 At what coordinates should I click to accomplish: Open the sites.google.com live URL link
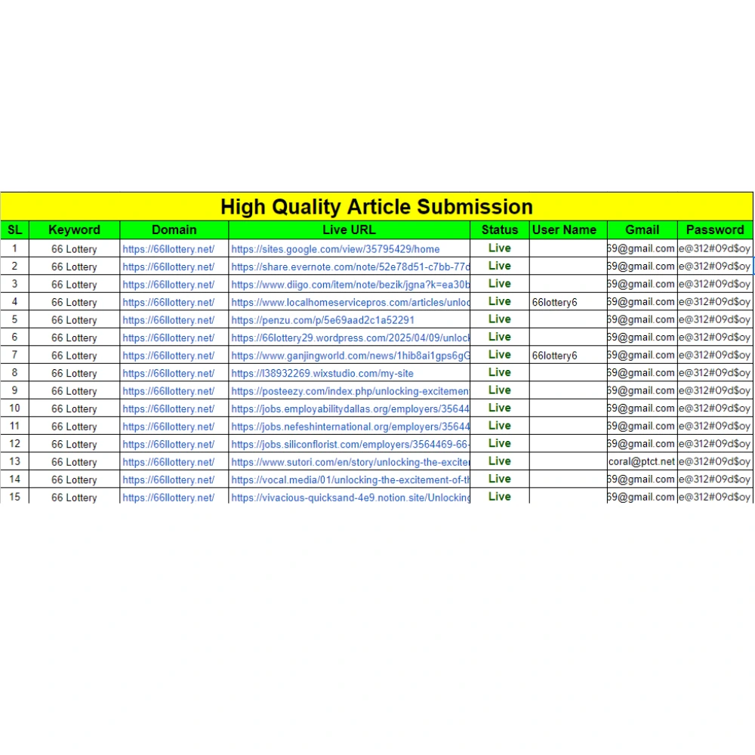(336, 249)
